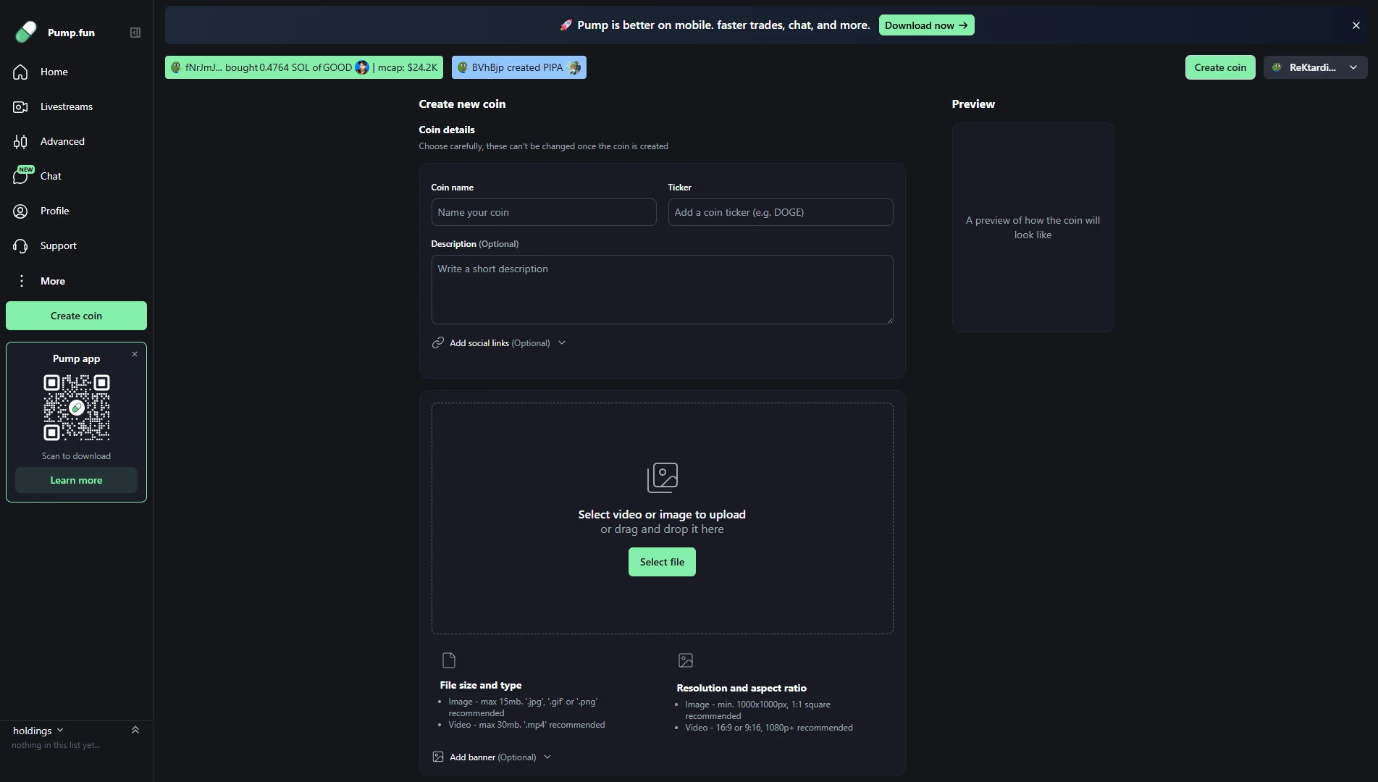Click the file size document icon
This screenshot has width=1378, height=782.
449,660
